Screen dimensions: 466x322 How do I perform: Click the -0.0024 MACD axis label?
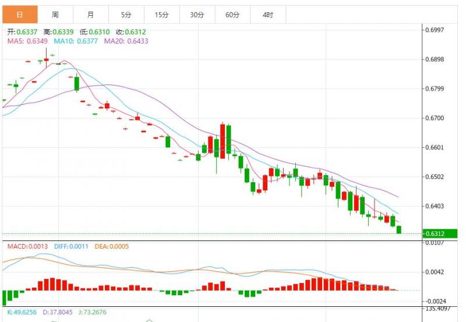pyautogui.click(x=435, y=301)
